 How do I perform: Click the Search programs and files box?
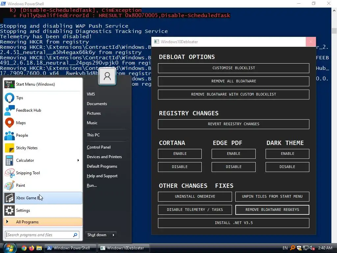tap(42, 235)
